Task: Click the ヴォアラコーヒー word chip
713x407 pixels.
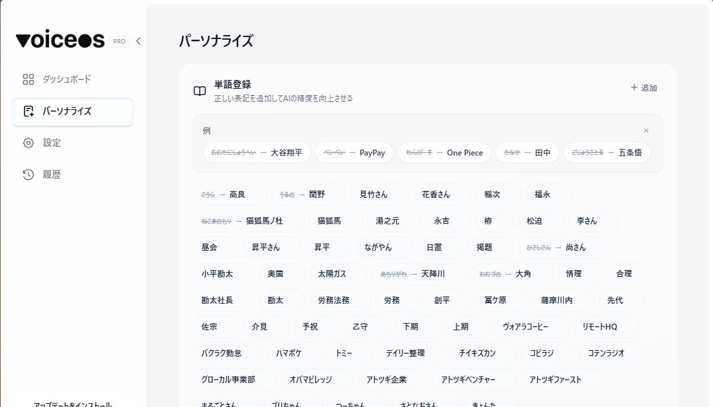Action: point(532,326)
